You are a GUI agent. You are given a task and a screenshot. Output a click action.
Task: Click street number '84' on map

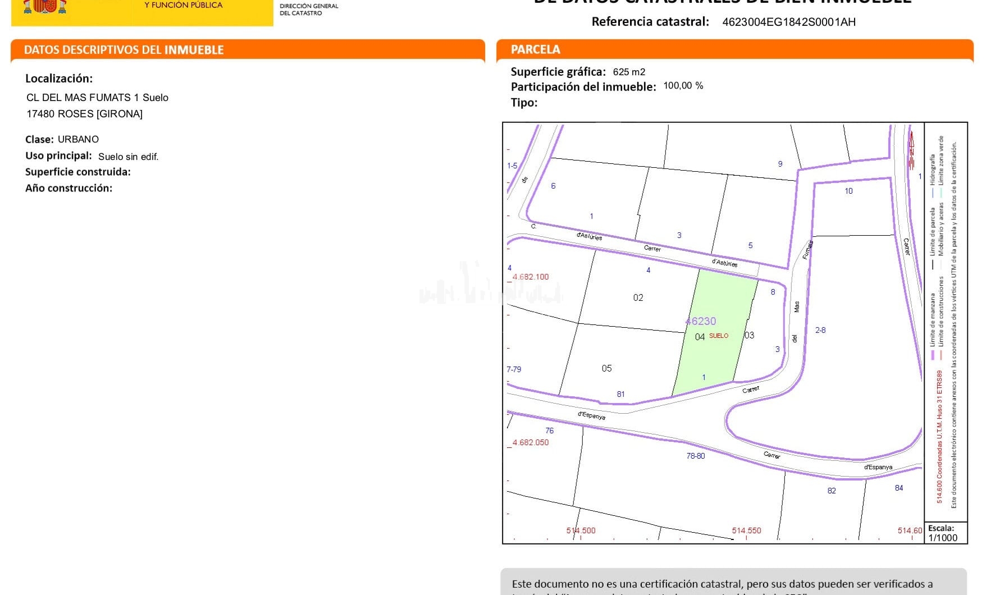tap(899, 488)
